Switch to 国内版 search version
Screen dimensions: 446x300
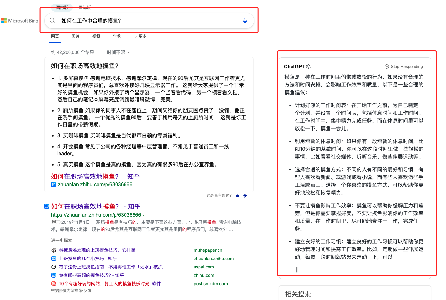[x=62, y=7]
